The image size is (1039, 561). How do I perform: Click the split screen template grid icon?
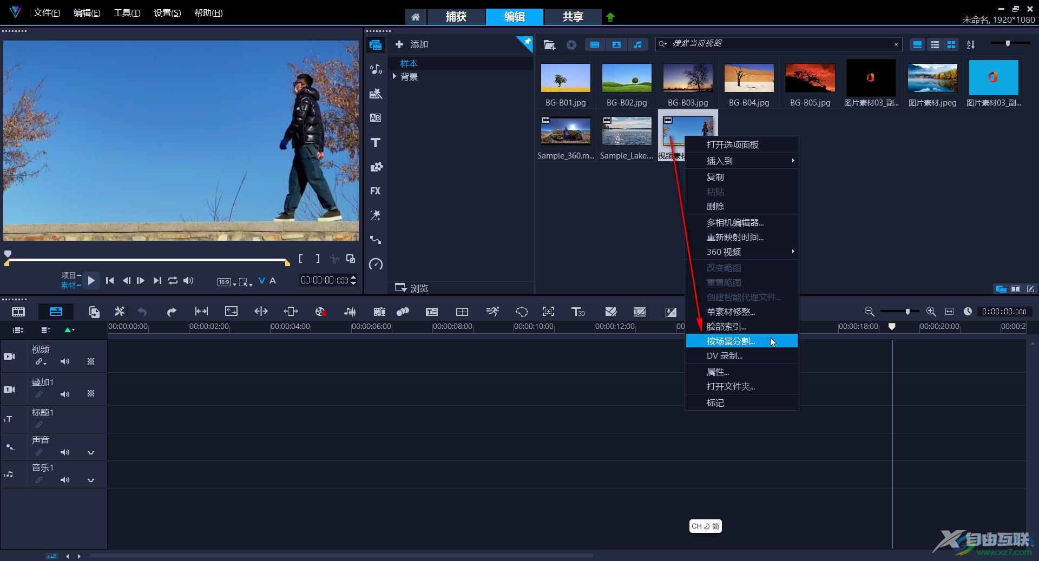click(x=462, y=312)
